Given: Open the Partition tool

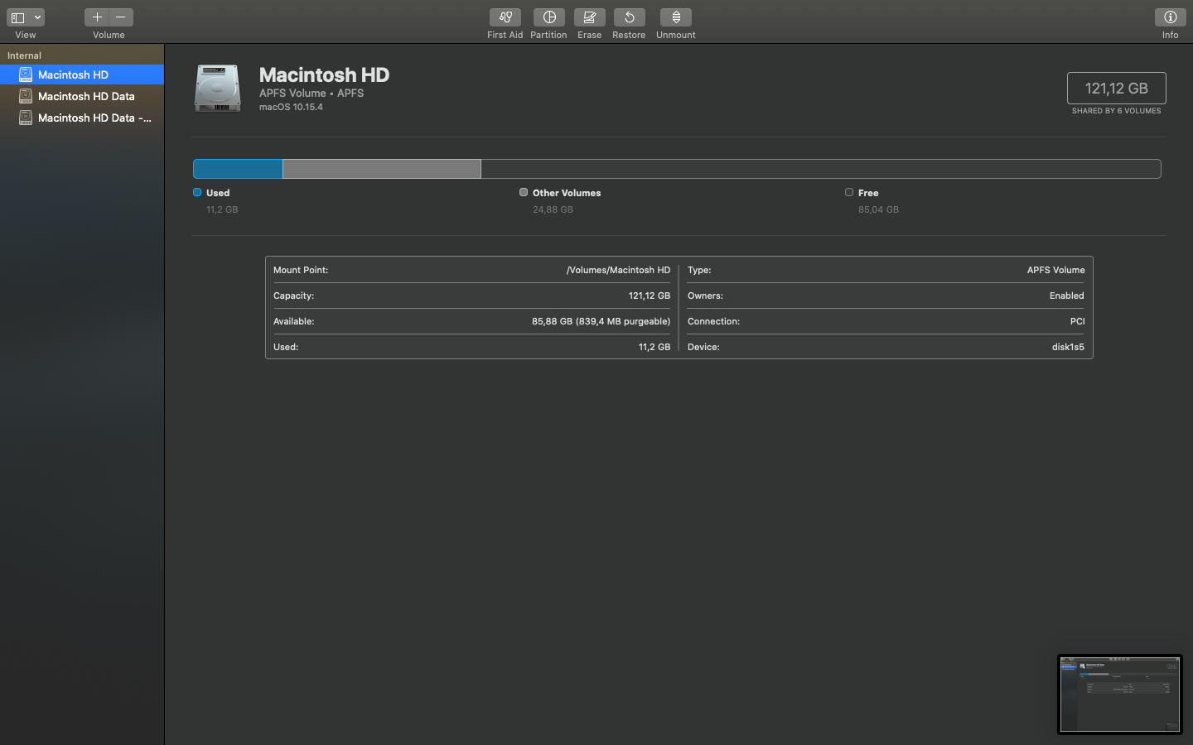Looking at the screenshot, I should pyautogui.click(x=548, y=17).
